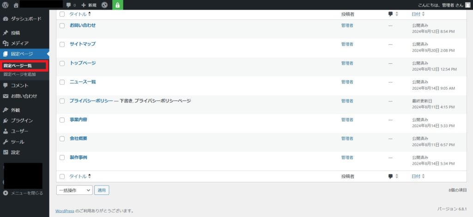473x217 pixels.
Task: Sort pages by タイトル column header
Action: point(78,14)
